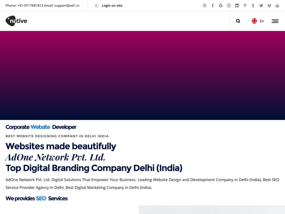Open the hamburger menu

[x=275, y=21]
